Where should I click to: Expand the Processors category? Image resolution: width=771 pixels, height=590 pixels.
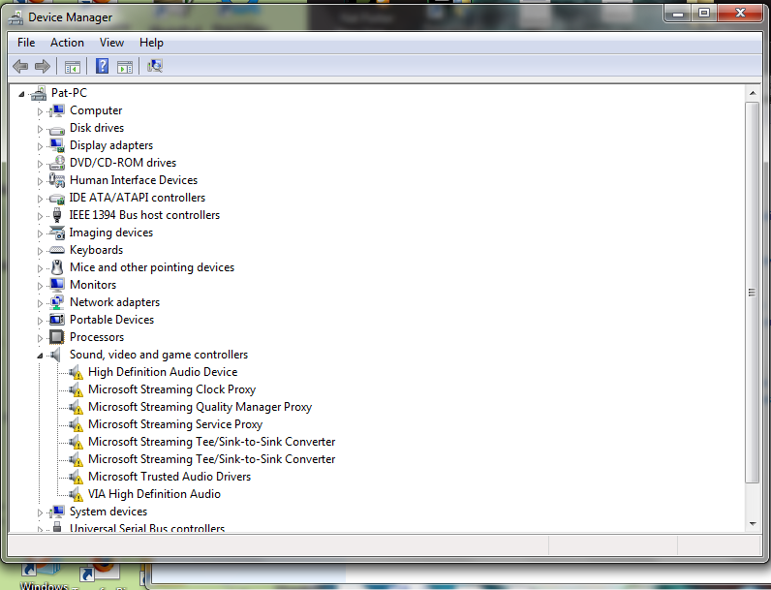point(40,338)
